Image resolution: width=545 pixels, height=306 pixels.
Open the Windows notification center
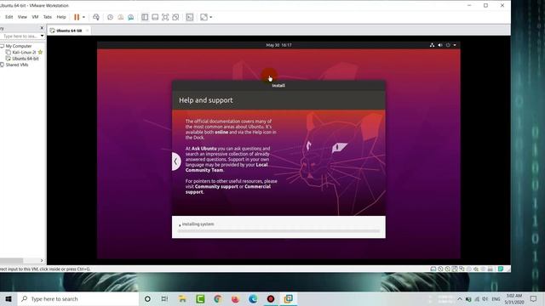click(534, 299)
